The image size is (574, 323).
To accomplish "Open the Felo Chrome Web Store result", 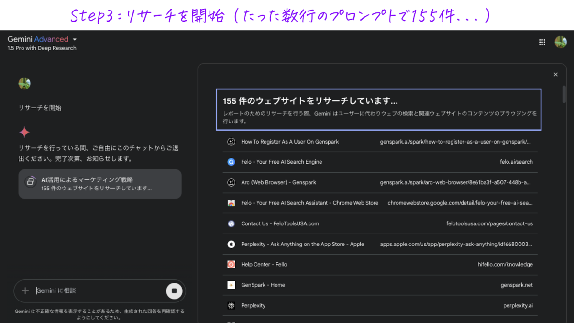I will click(x=309, y=203).
